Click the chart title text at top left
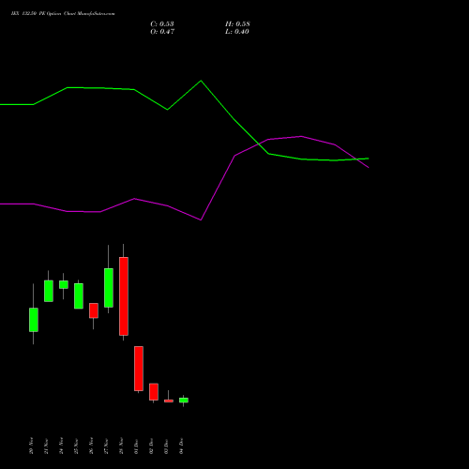 pyautogui.click(x=63, y=14)
